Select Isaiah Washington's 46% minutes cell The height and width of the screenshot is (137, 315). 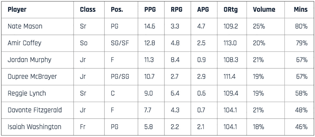[x=301, y=127]
